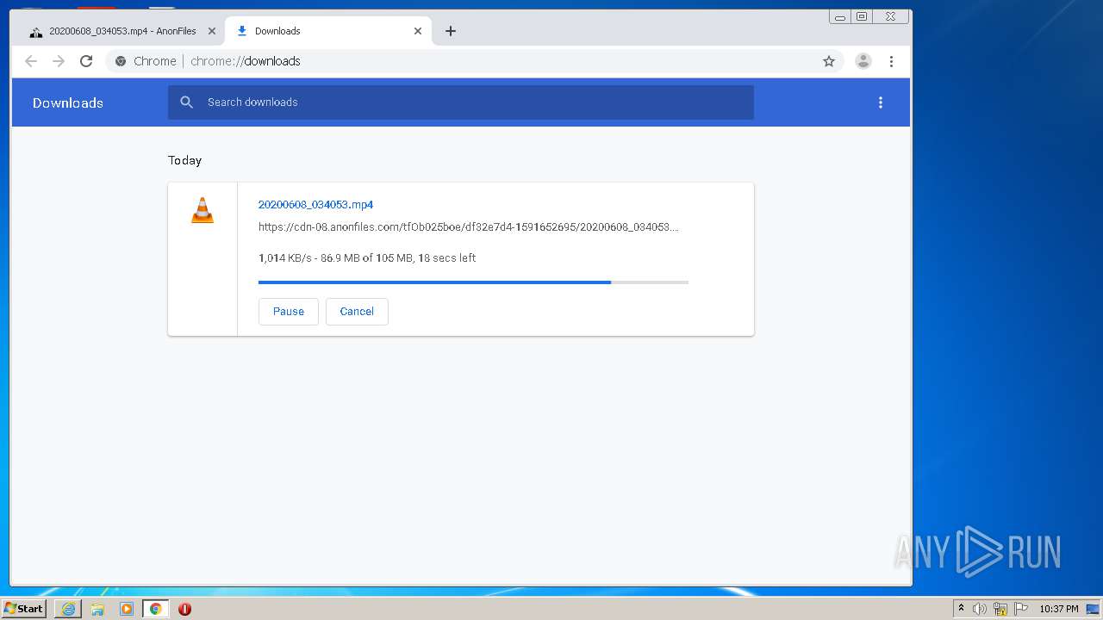Reload the downloads page
This screenshot has width=1103, height=620.
tap(86, 61)
